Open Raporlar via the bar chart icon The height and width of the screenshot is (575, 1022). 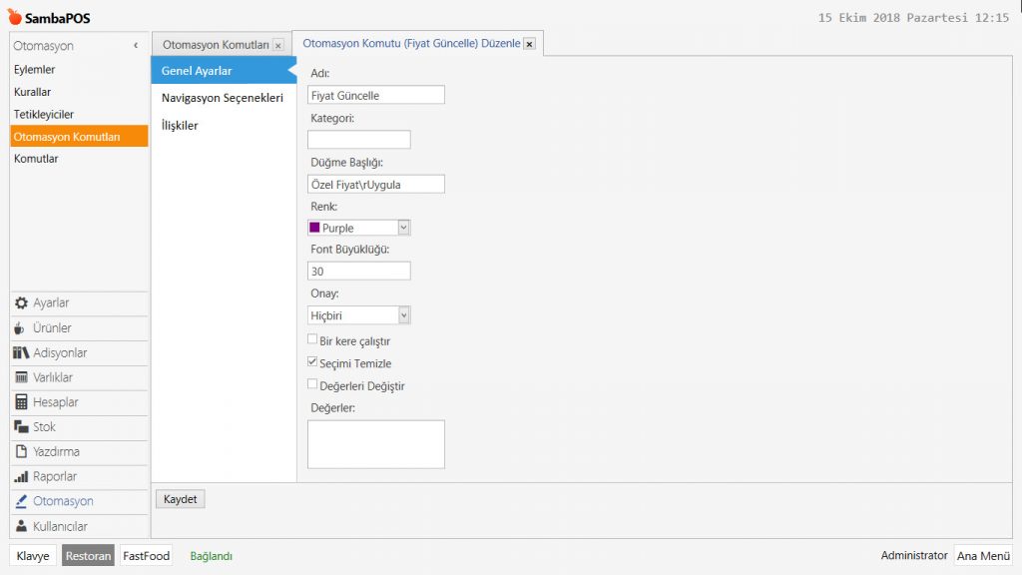click(x=21, y=477)
